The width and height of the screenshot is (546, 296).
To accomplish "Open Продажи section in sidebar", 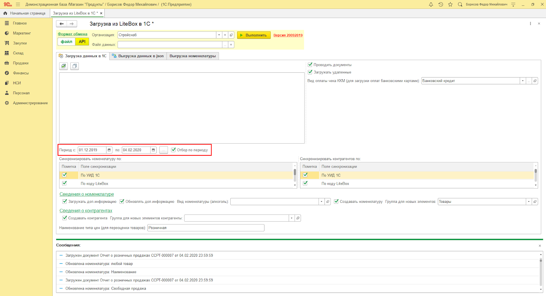I will coord(21,63).
